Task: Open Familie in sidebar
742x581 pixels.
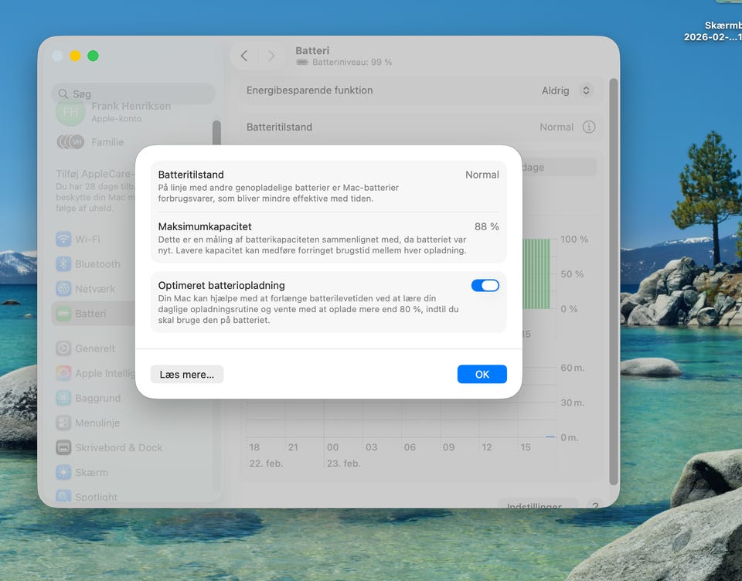Action: (x=90, y=142)
